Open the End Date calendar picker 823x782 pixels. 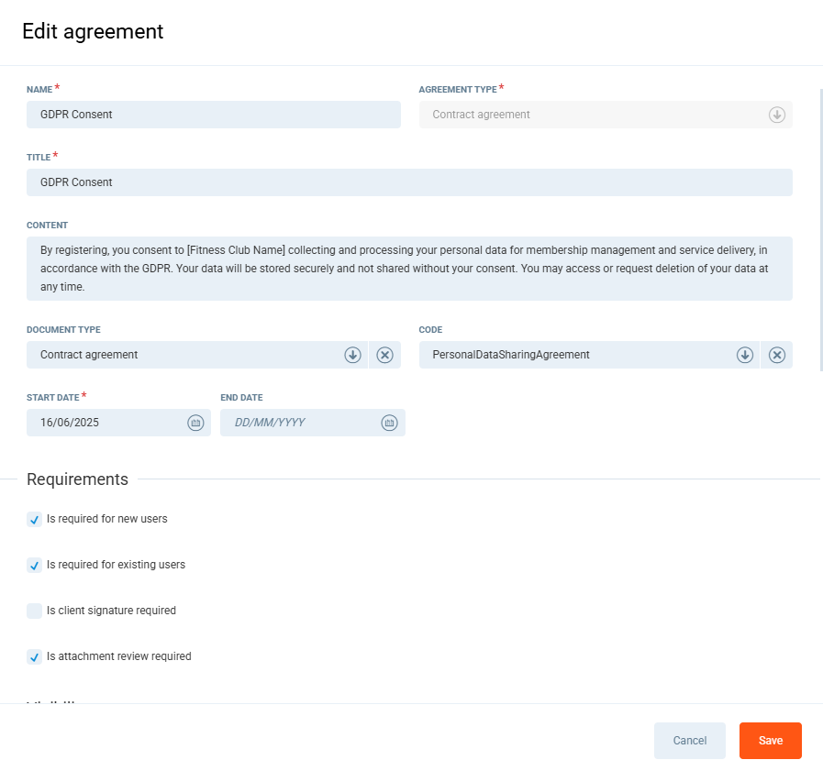click(x=389, y=423)
